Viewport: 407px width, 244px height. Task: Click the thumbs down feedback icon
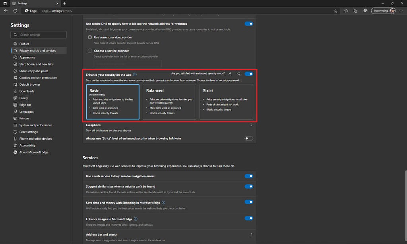[x=239, y=74]
